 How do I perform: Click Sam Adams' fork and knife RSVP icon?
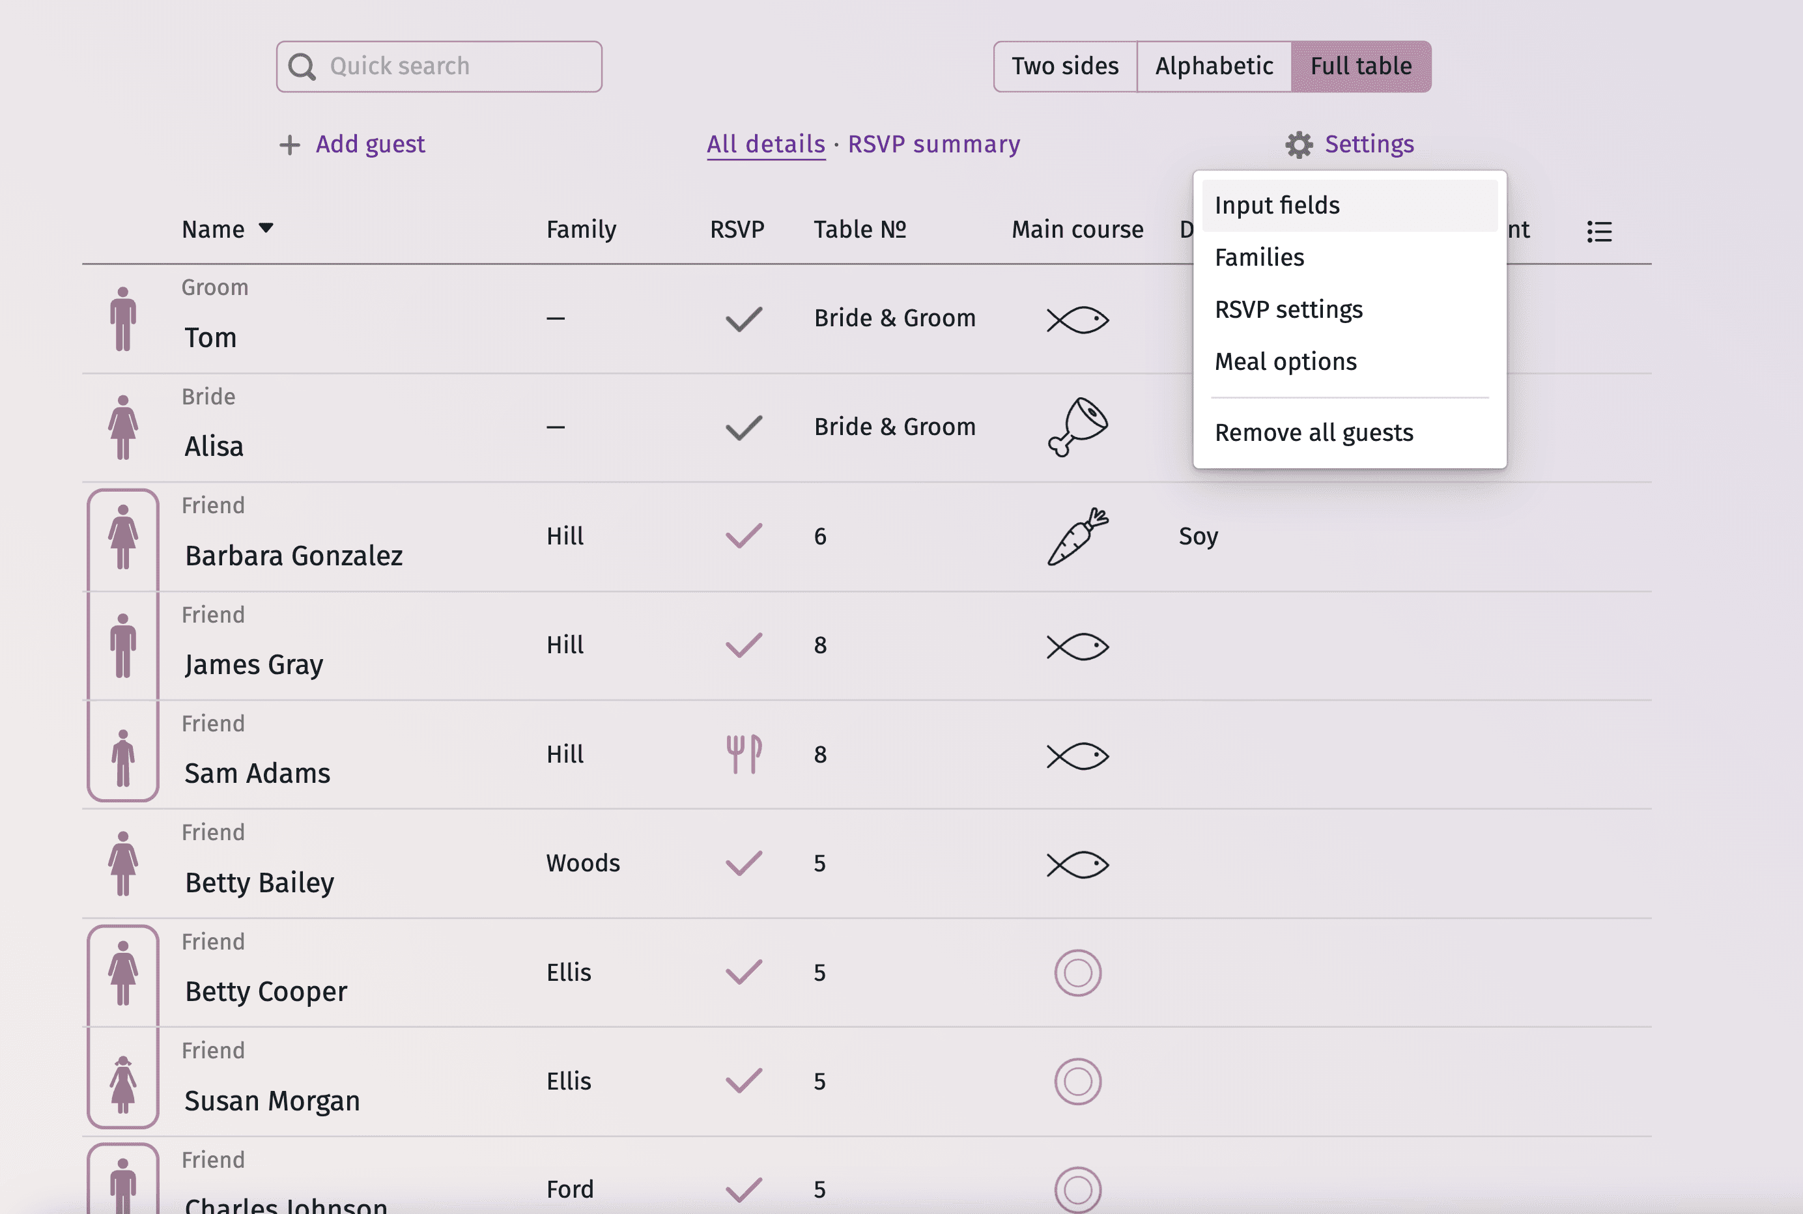point(743,754)
